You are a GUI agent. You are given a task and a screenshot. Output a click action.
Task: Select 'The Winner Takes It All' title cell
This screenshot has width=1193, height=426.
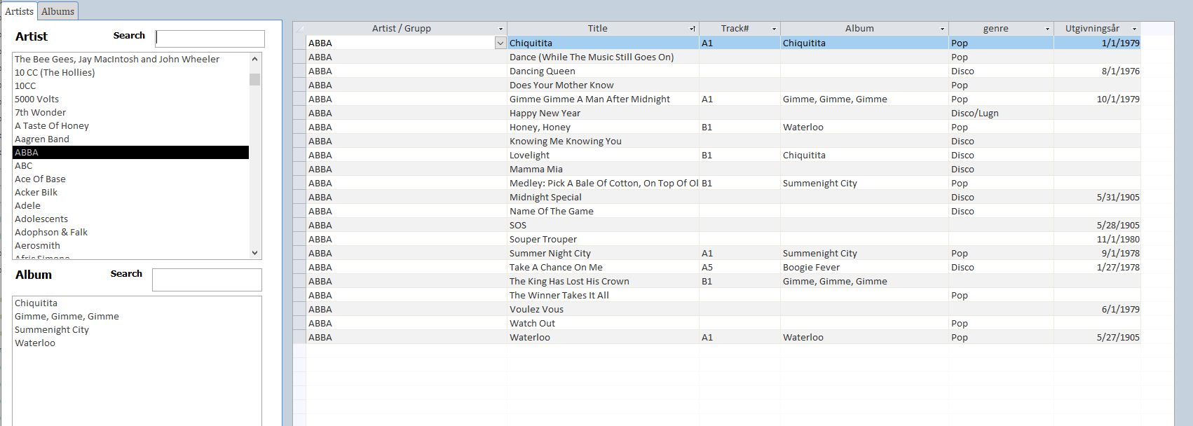click(603, 295)
